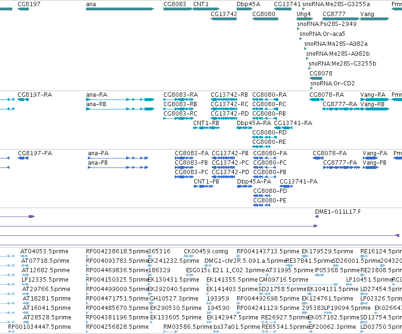This screenshot has width=402, height=334.
Task: Click the EK141355.5prime EST label
Action: tap(232, 280)
